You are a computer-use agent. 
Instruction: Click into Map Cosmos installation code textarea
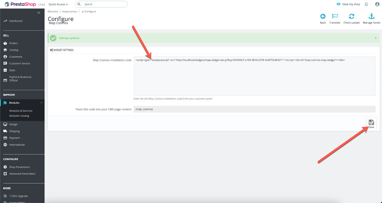[254, 76]
